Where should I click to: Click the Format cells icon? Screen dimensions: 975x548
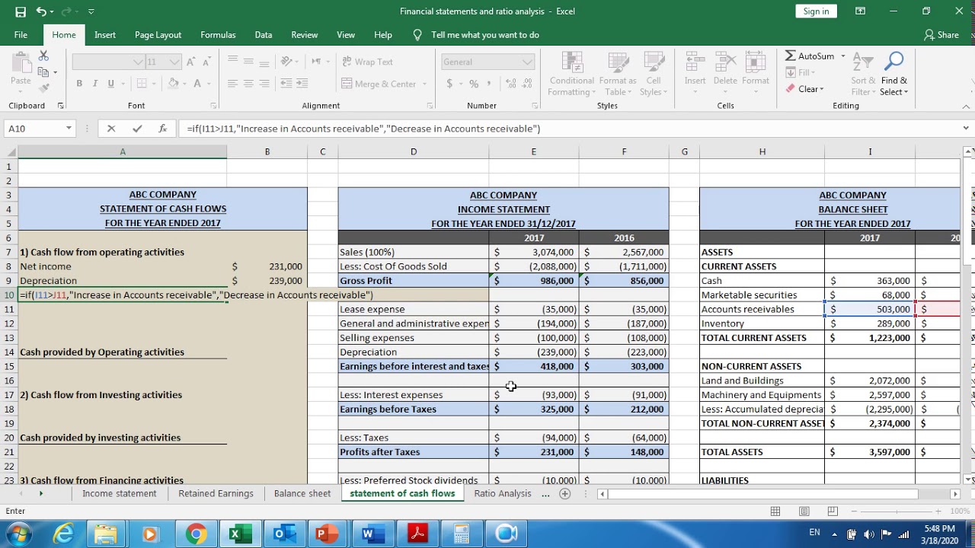tap(756, 69)
